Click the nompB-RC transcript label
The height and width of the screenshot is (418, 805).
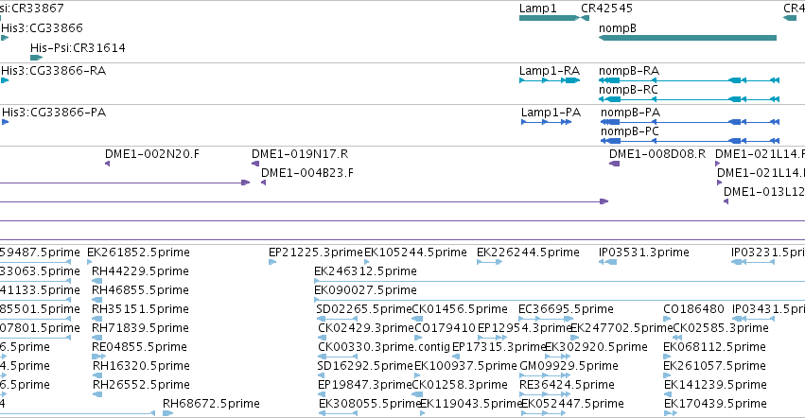628,90
